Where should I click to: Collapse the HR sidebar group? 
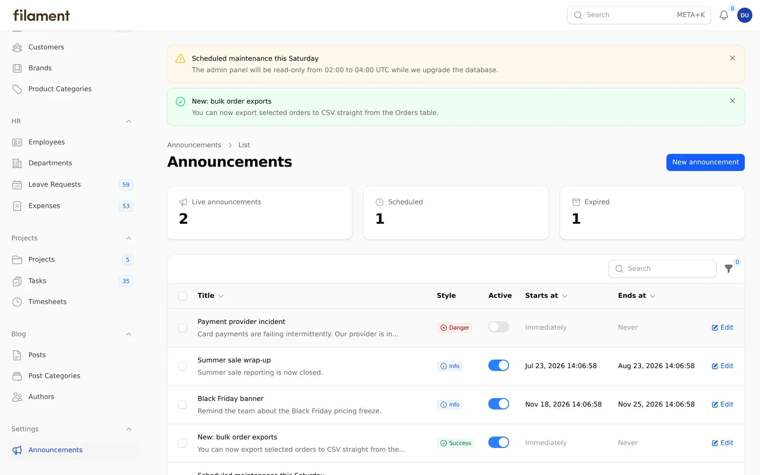click(129, 122)
